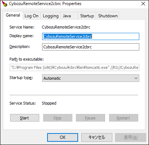
Task: Close the Properties dialog window
Action: (143, 4)
